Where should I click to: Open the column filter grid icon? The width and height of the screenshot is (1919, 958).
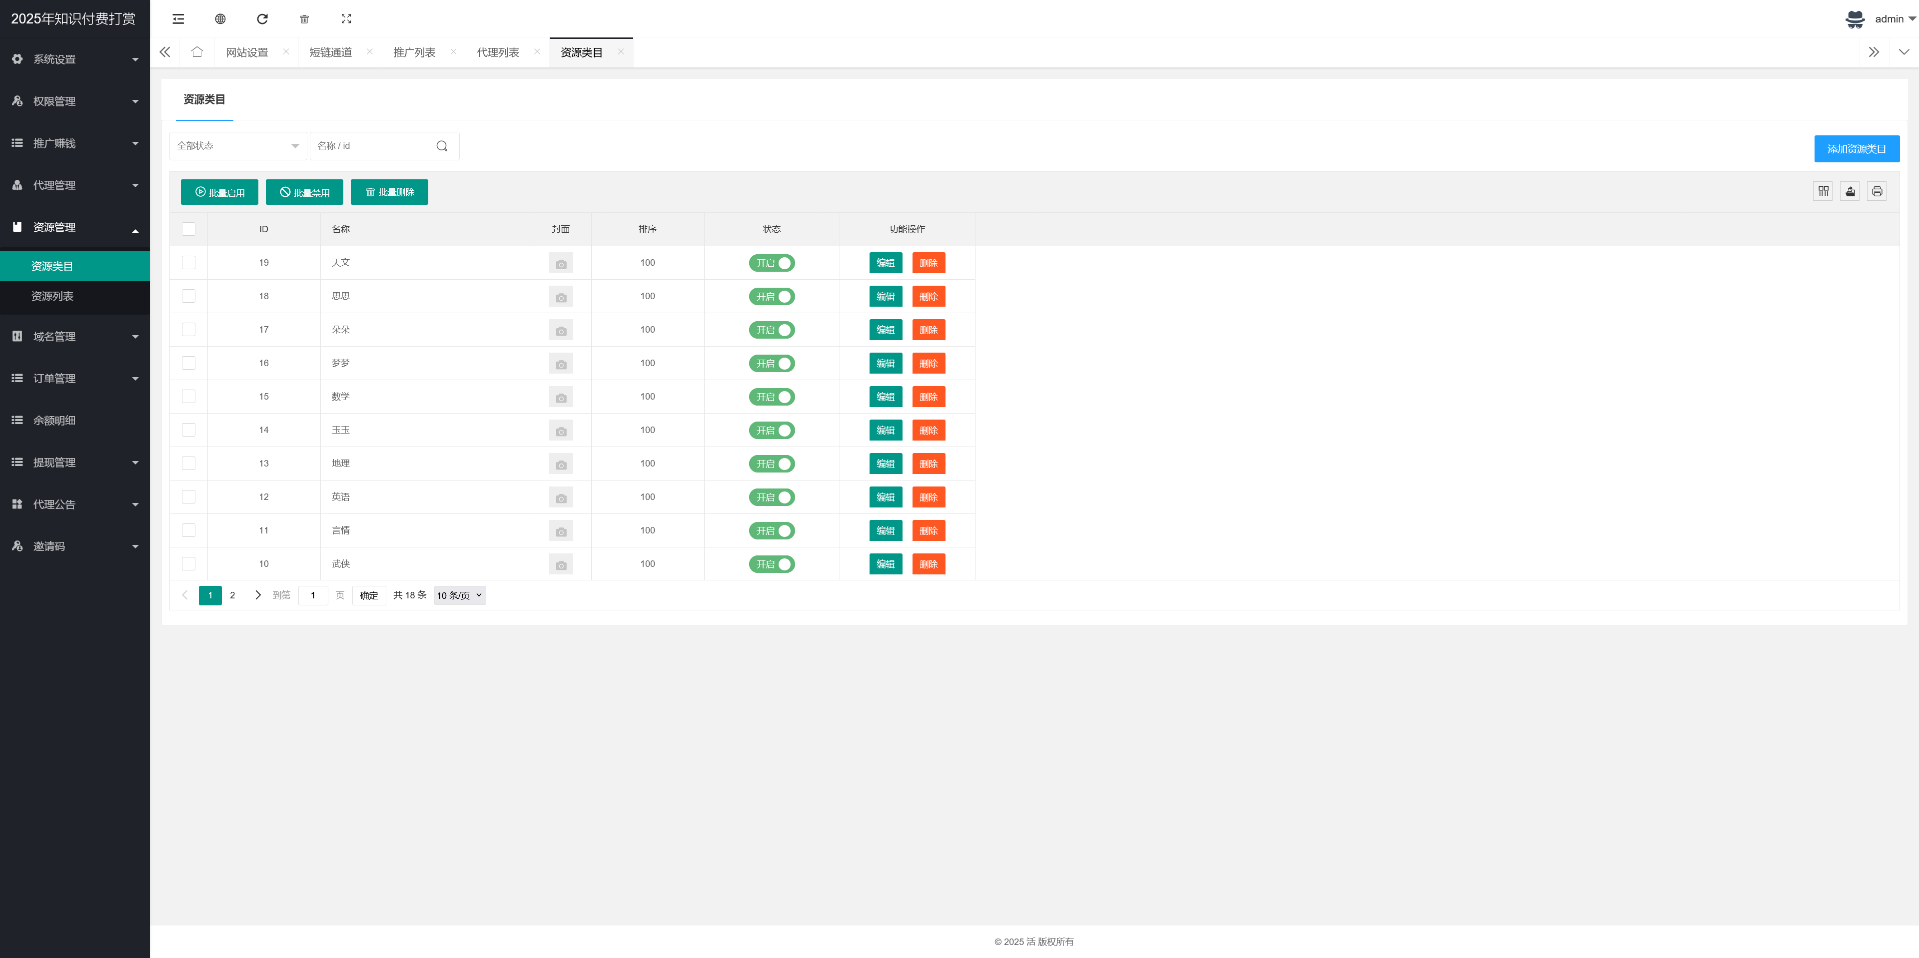(x=1823, y=191)
